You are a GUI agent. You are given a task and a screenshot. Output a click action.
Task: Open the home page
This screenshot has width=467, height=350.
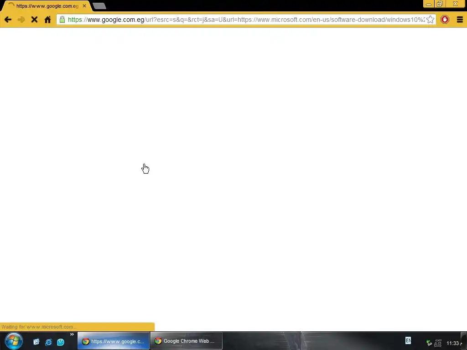tap(47, 20)
